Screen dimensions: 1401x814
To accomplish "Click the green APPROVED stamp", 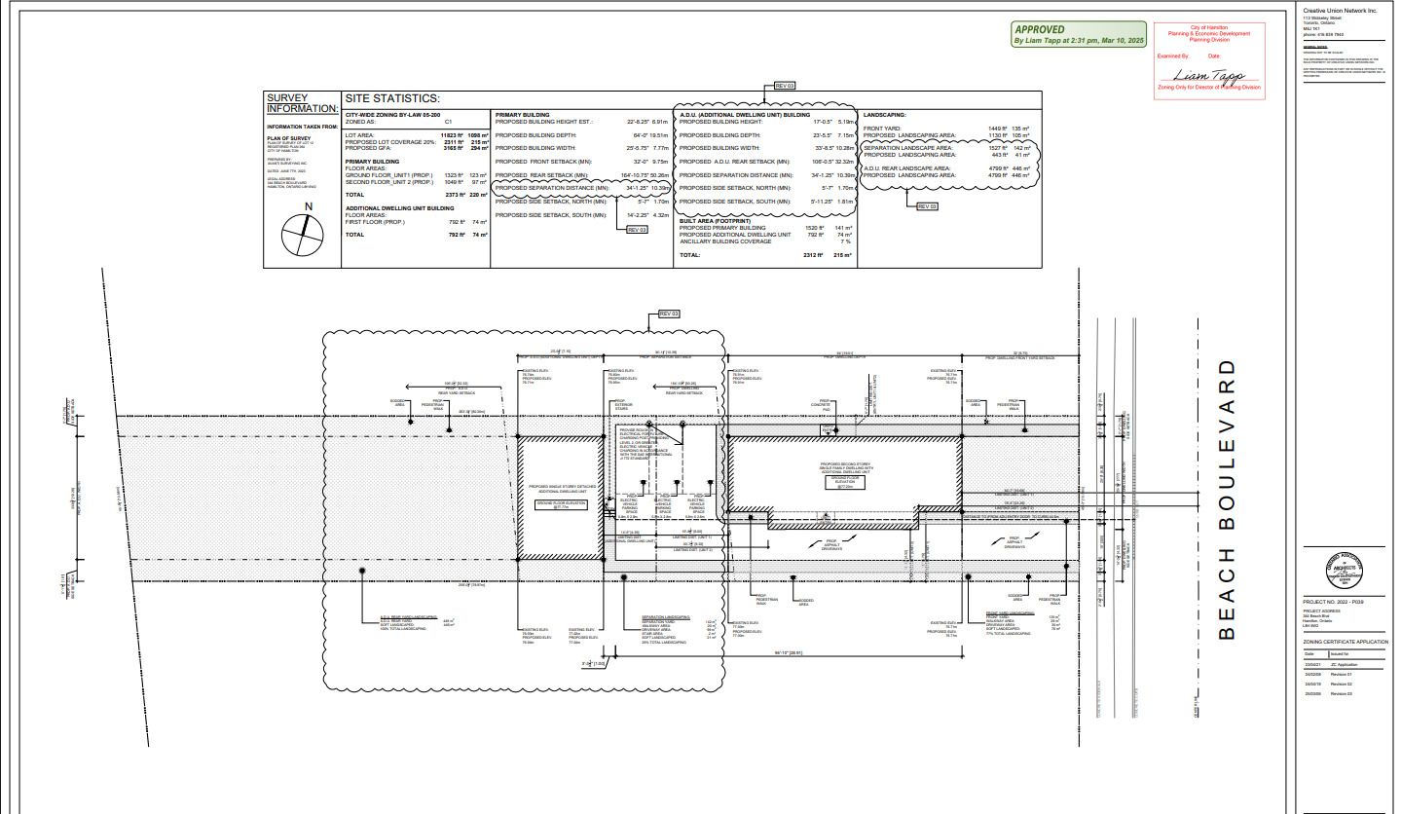I will coord(1079,35).
